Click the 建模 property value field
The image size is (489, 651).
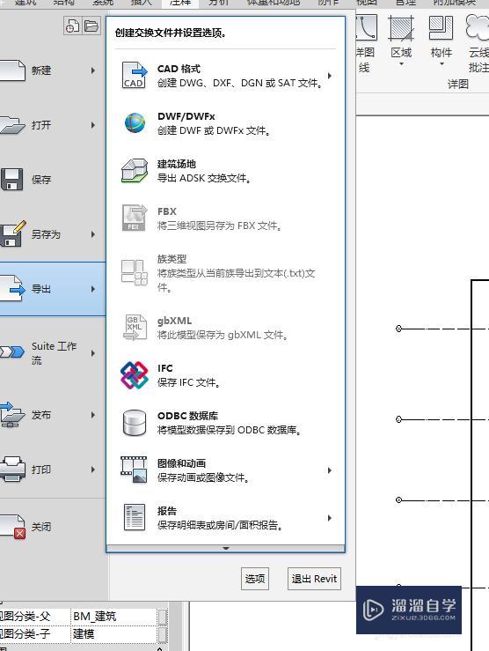click(x=113, y=633)
